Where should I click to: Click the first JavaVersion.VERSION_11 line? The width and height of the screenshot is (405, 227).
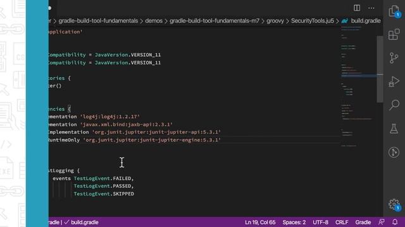(128, 55)
